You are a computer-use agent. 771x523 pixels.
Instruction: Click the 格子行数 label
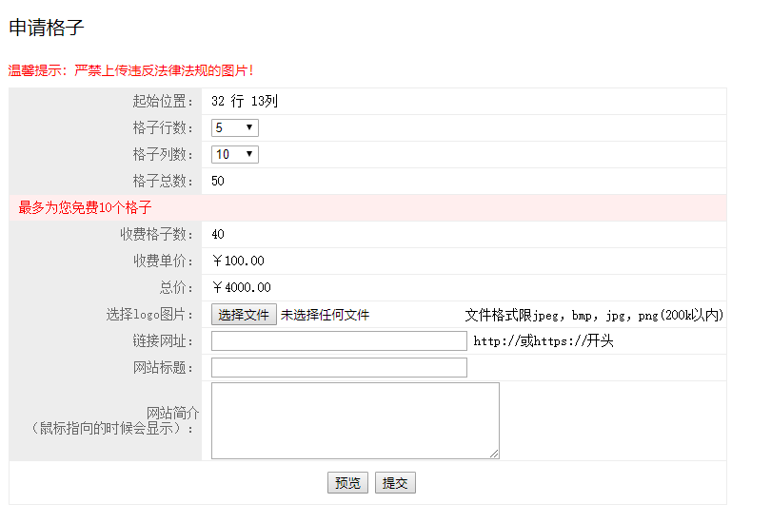[x=163, y=127]
